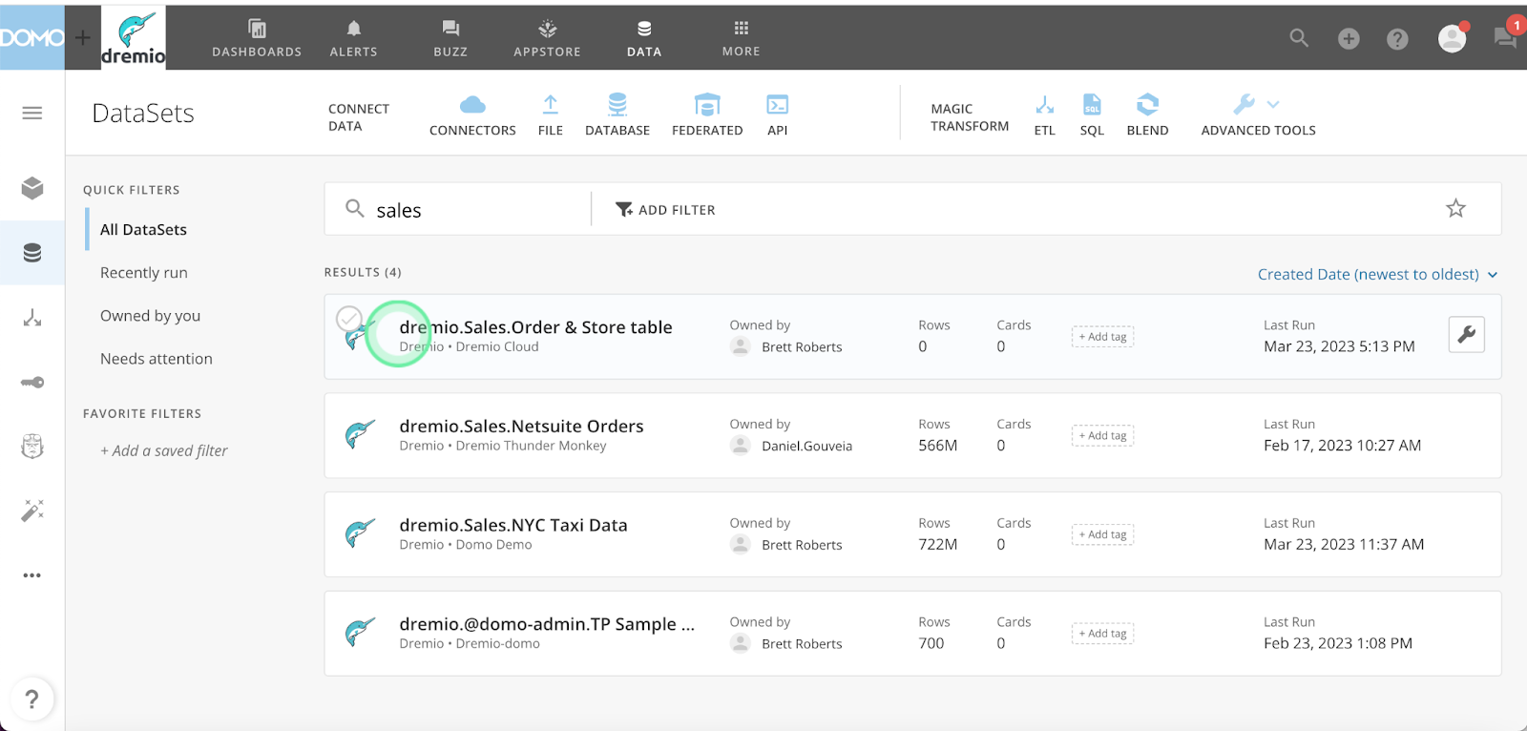1527x731 pixels.
Task: Click Last Run date Mar 23, 2023 11:37 AM
Action: pyautogui.click(x=1344, y=544)
